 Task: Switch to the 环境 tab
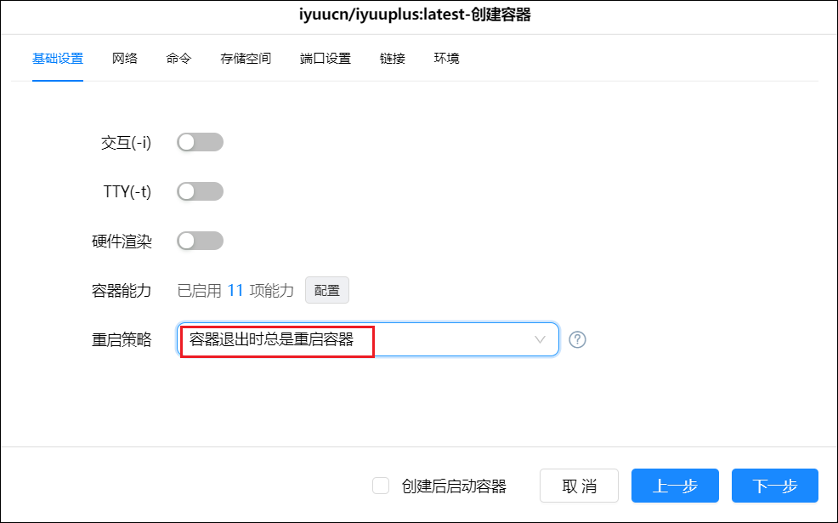coord(447,59)
